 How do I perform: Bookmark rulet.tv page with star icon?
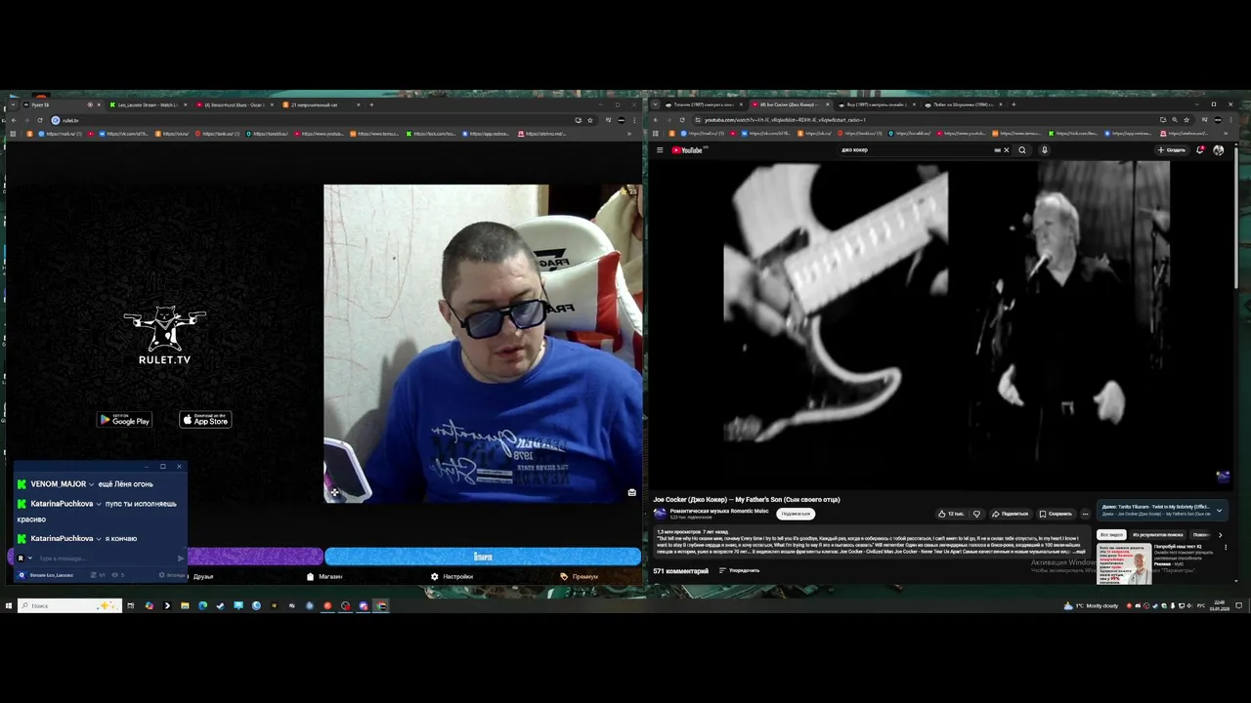pos(589,120)
